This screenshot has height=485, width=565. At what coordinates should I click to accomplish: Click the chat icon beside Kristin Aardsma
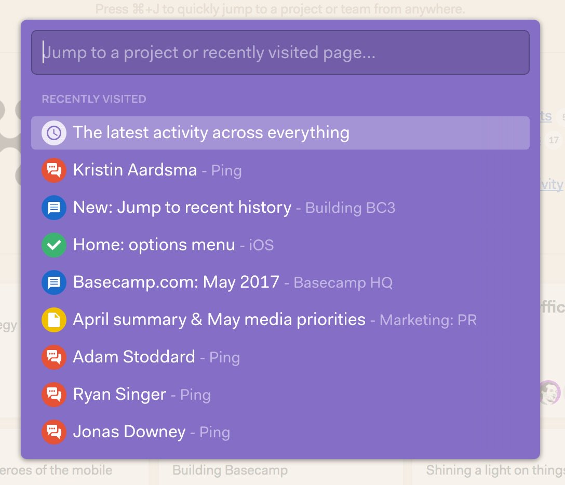tap(54, 170)
